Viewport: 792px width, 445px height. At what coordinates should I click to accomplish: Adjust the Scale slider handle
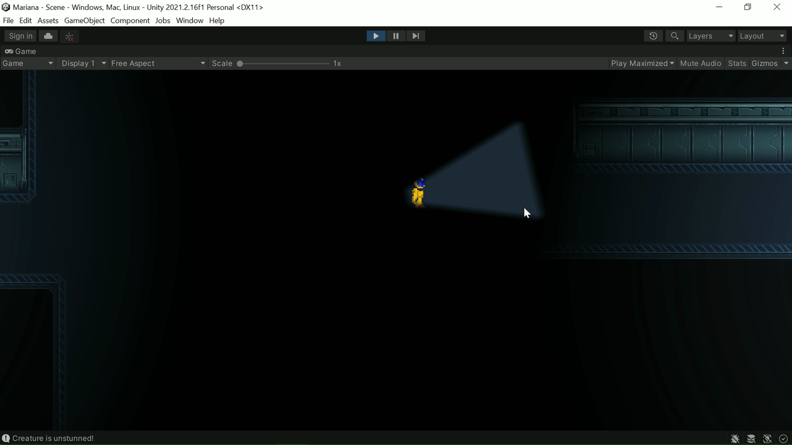click(240, 63)
